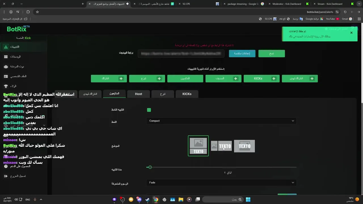Viewport: 363px width, 204px height.
Task: Click the blurred widget URL field
Action: tap(181, 54)
